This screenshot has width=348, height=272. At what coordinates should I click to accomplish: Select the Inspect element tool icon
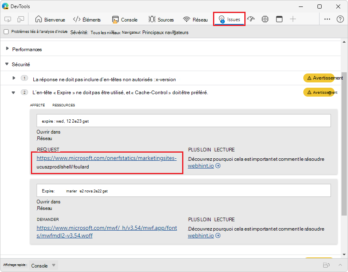pos(8,19)
